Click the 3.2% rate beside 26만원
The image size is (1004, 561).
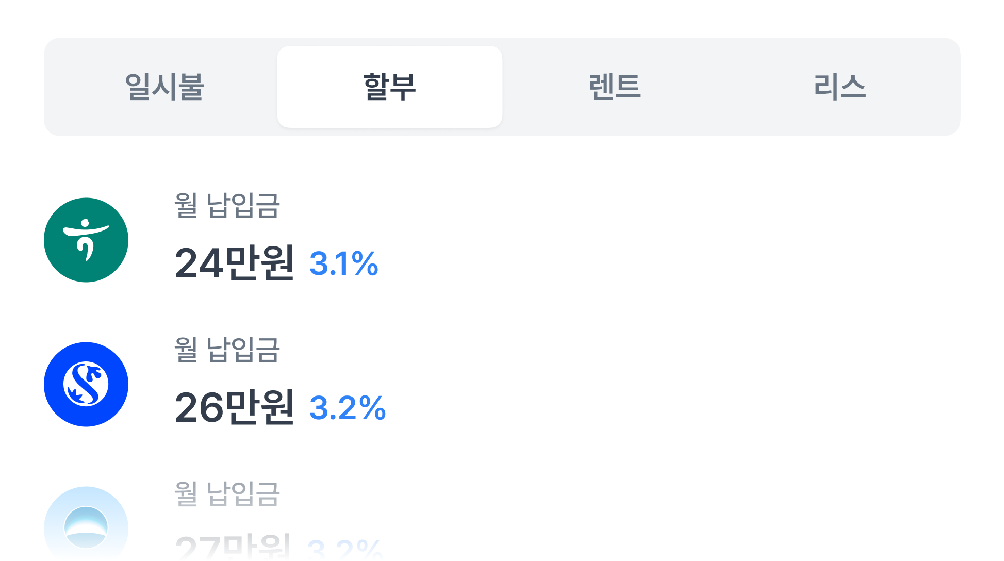[x=348, y=408]
